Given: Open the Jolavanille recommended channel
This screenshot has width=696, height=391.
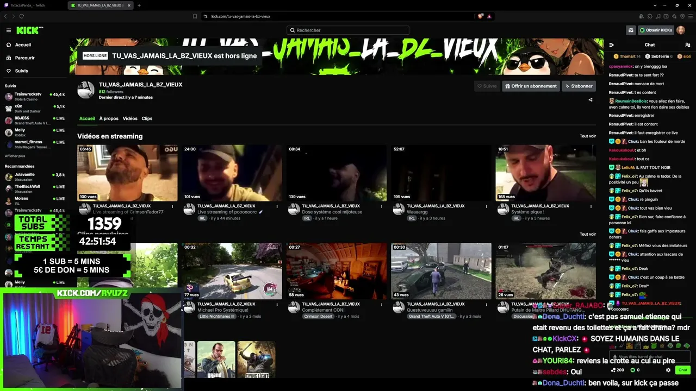Looking at the screenshot, I should click(35, 176).
